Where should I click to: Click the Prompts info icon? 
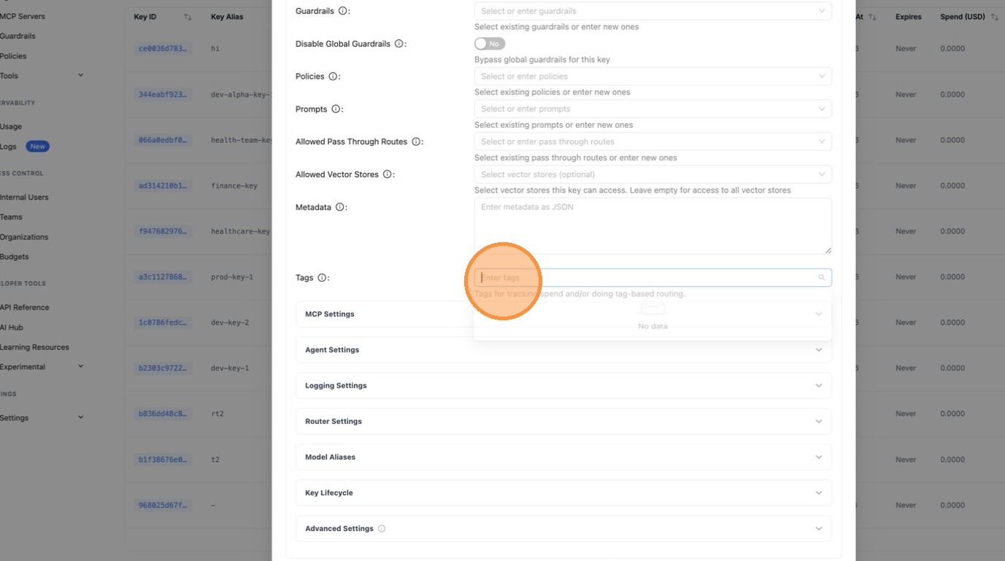click(x=336, y=109)
